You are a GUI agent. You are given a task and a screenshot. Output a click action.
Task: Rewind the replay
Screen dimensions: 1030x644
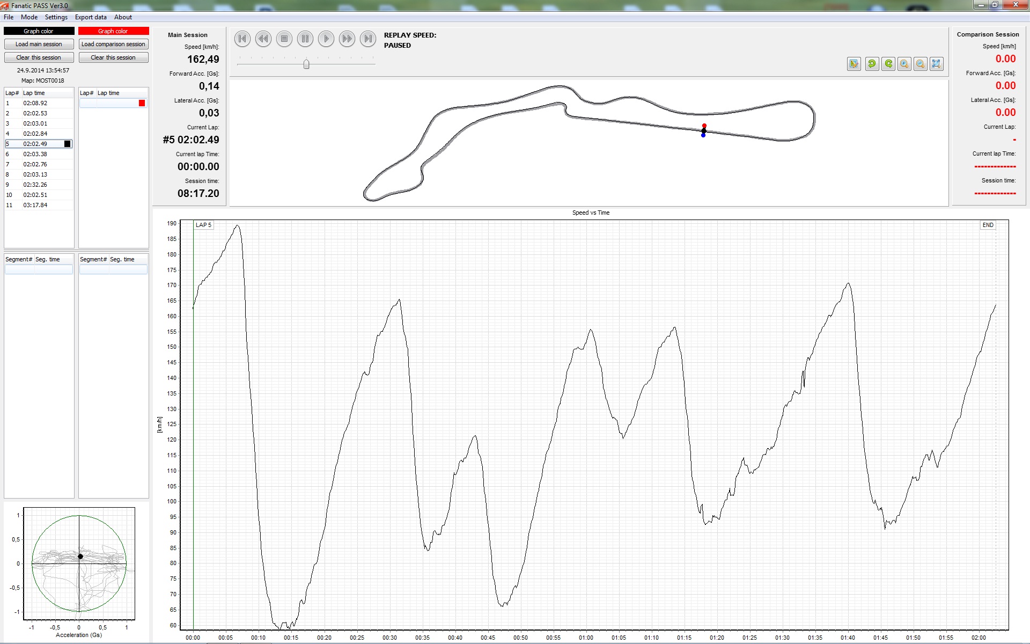[263, 39]
